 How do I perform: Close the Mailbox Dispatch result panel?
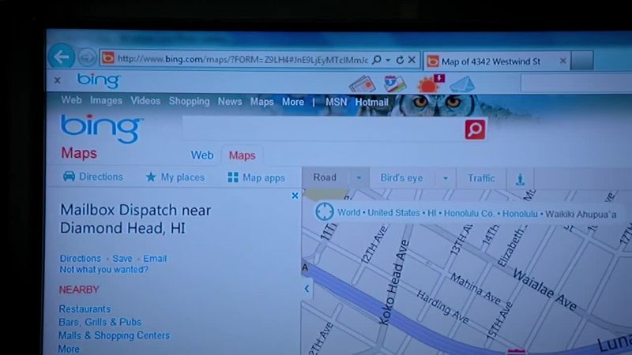pos(295,196)
